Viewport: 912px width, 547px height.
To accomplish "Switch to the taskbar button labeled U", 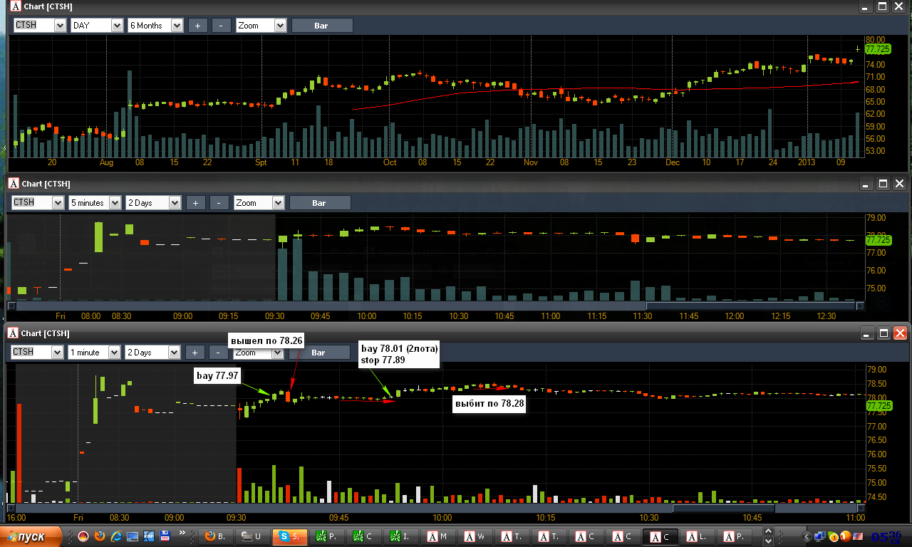I will [x=254, y=536].
